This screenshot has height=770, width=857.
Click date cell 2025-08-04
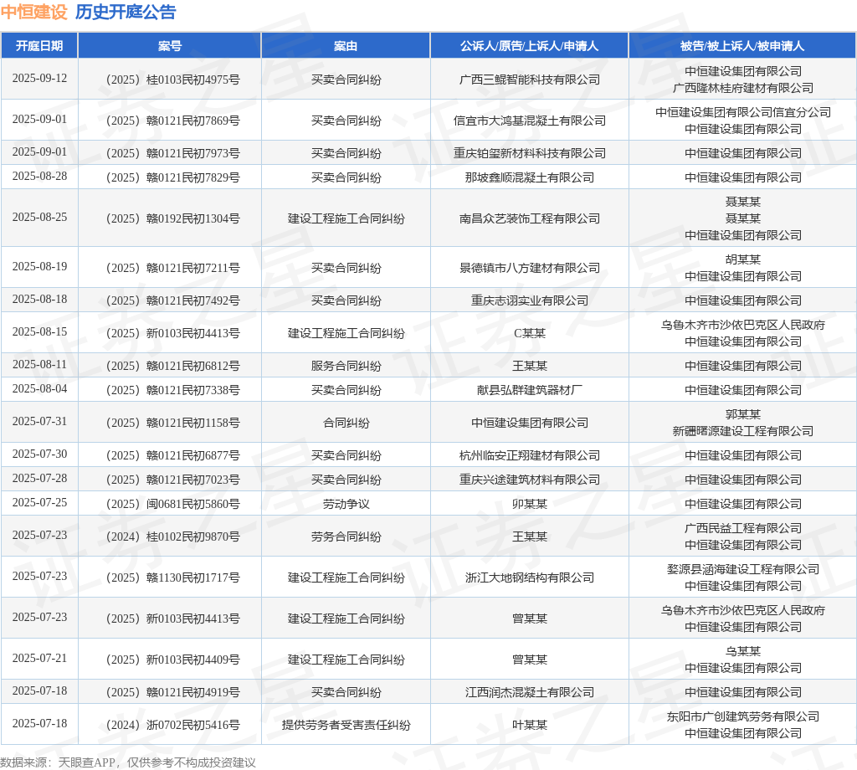[x=39, y=388]
